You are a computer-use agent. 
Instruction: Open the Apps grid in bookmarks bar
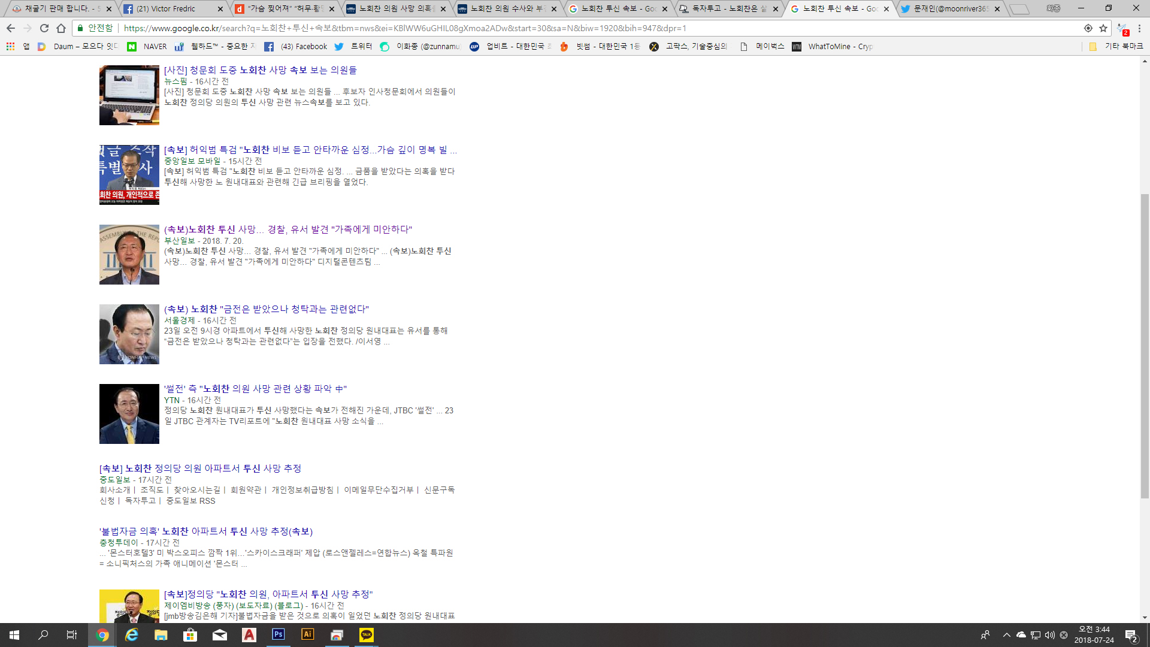tap(10, 46)
